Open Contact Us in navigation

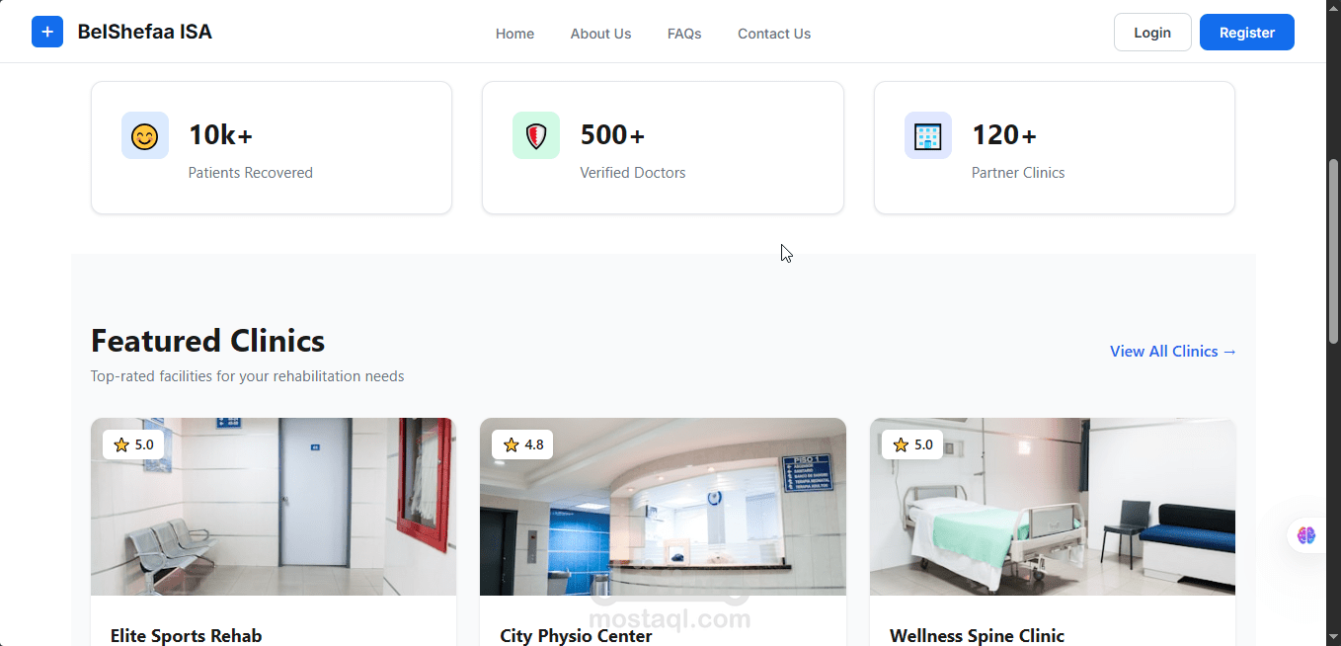[x=774, y=34]
